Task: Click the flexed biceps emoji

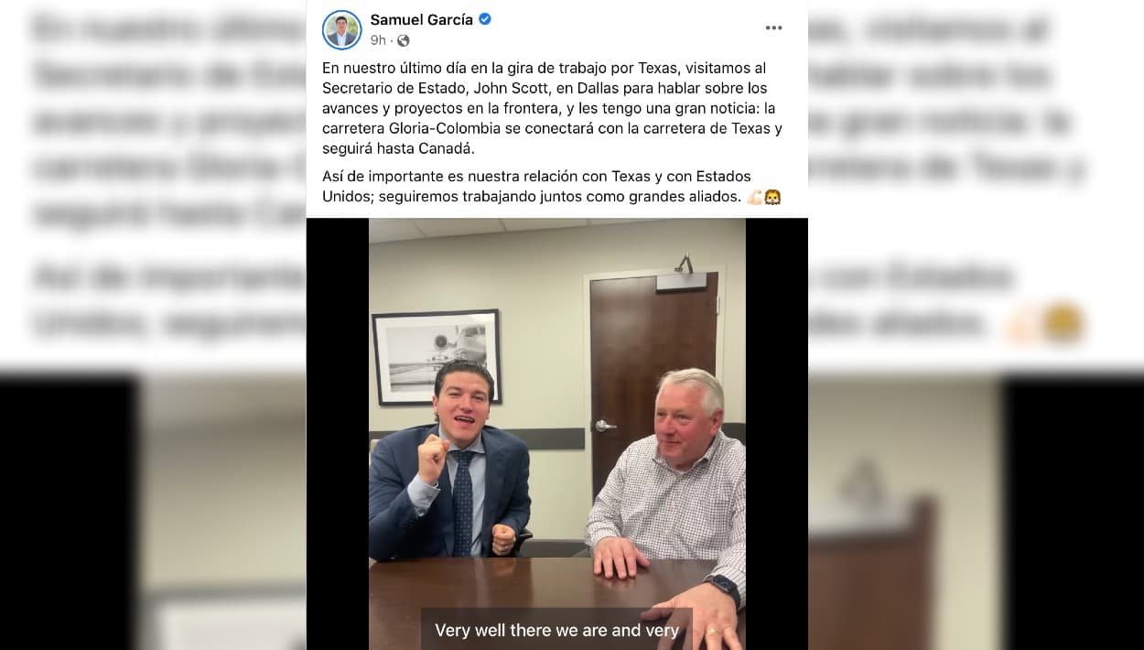Action: pyautogui.click(x=755, y=196)
